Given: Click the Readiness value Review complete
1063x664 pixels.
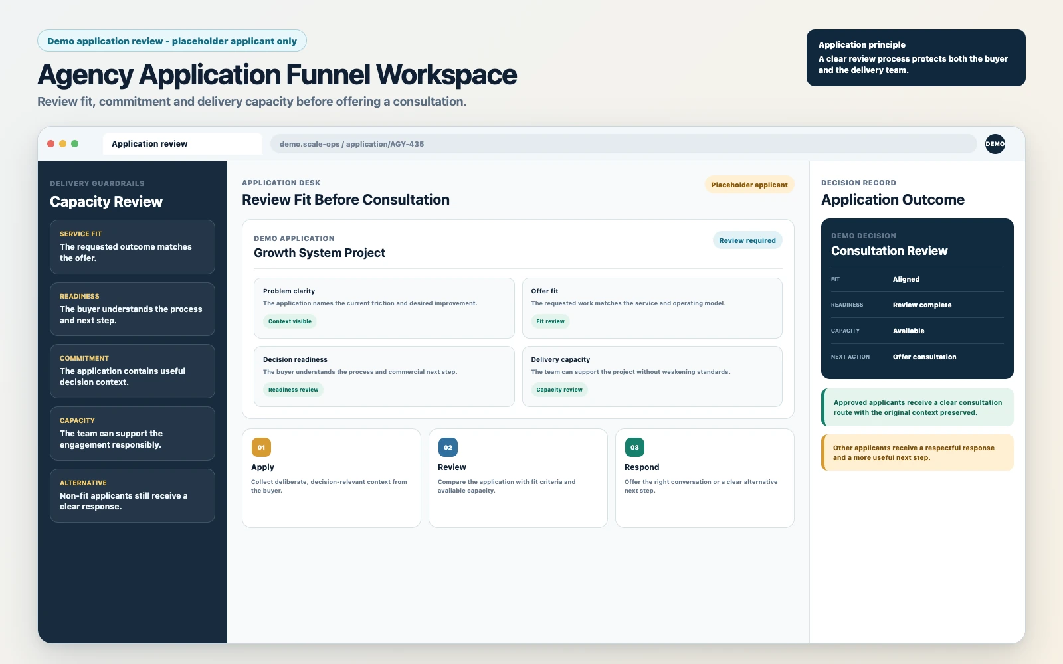Looking at the screenshot, I should click(922, 305).
